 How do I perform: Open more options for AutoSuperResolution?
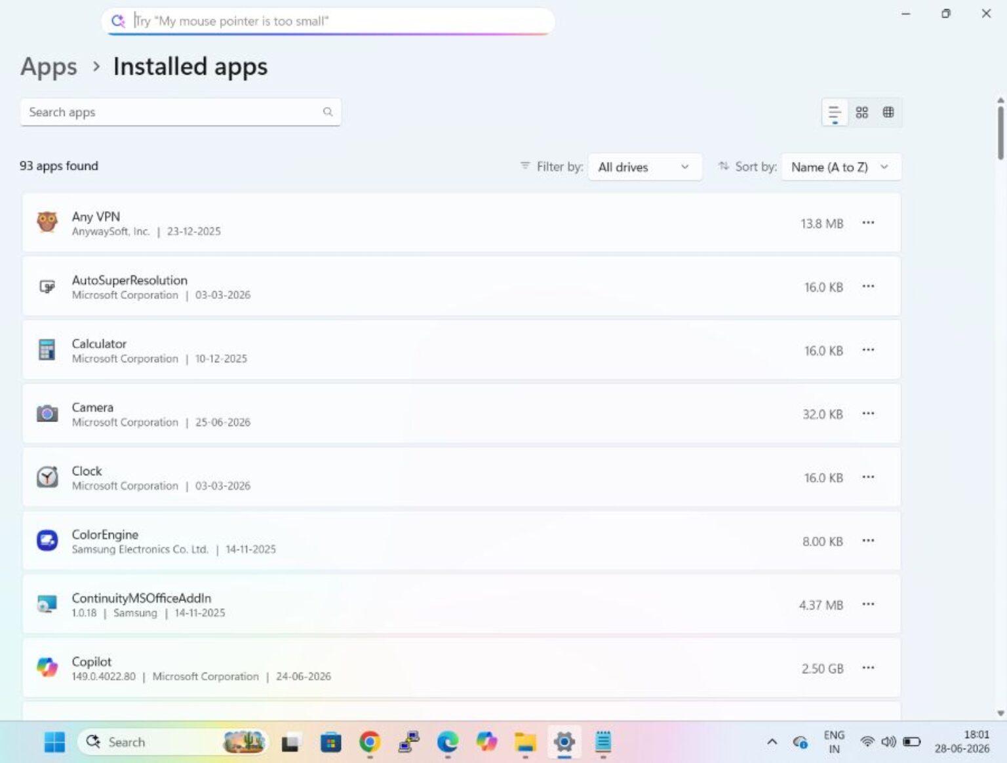click(x=868, y=286)
